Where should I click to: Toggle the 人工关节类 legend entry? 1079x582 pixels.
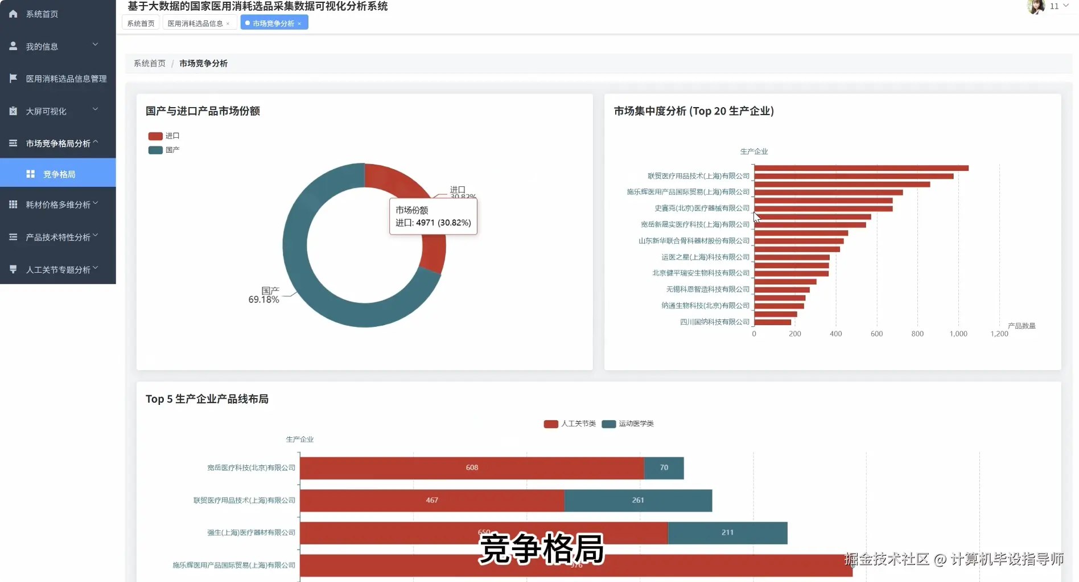(570, 424)
